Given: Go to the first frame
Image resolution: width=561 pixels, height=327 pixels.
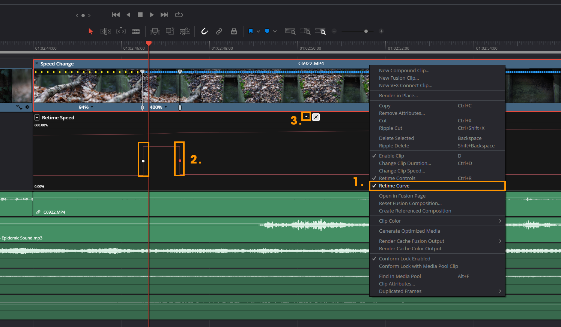Looking at the screenshot, I should click(x=116, y=15).
